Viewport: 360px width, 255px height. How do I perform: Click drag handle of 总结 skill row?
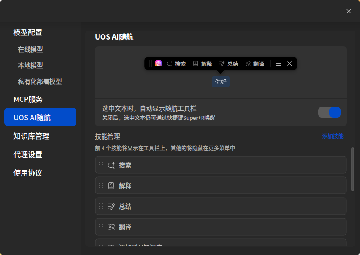coord(101,206)
